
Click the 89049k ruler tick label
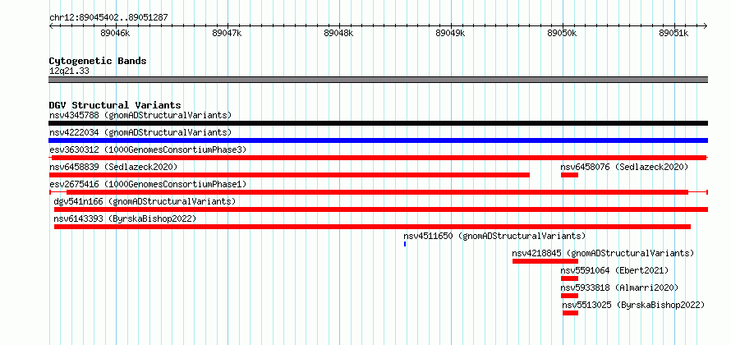pos(450,34)
